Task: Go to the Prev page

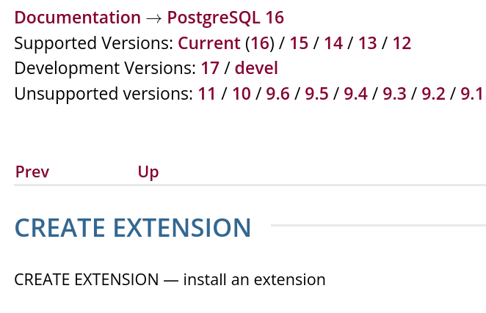Action: click(32, 172)
